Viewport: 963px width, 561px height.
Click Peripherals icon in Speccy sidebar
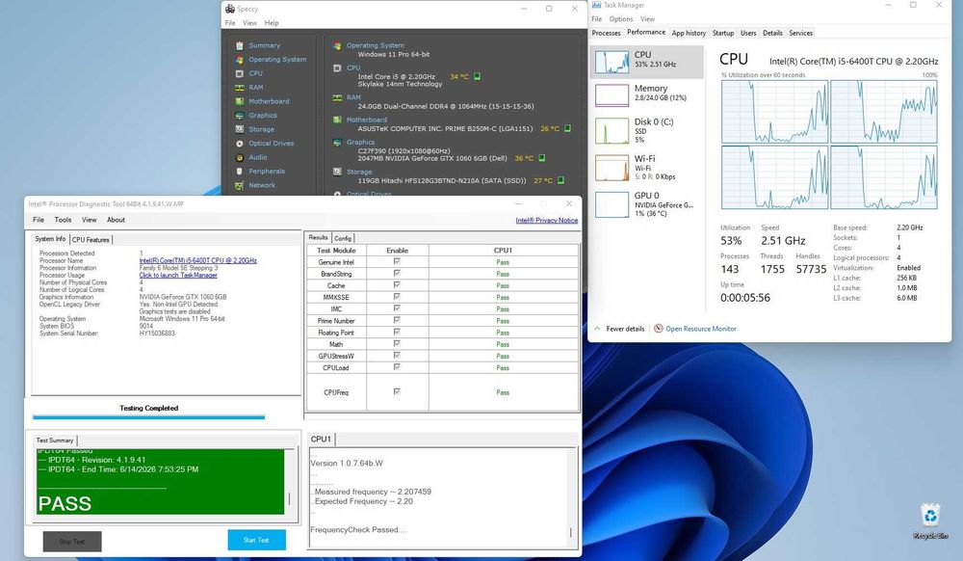(x=240, y=172)
